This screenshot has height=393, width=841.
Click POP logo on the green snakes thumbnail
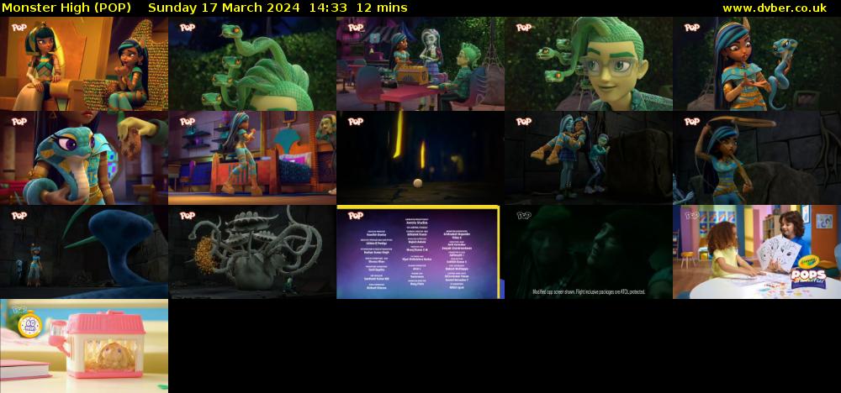pyautogui.click(x=188, y=28)
